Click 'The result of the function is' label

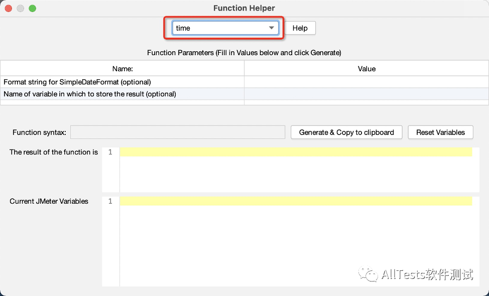point(54,152)
